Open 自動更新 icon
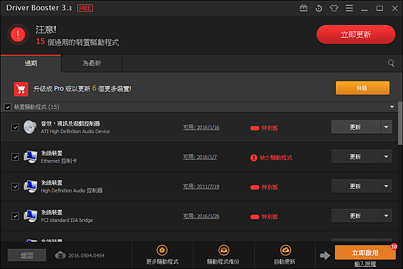Image resolution: width=403 pixels, height=269 pixels. (x=285, y=250)
